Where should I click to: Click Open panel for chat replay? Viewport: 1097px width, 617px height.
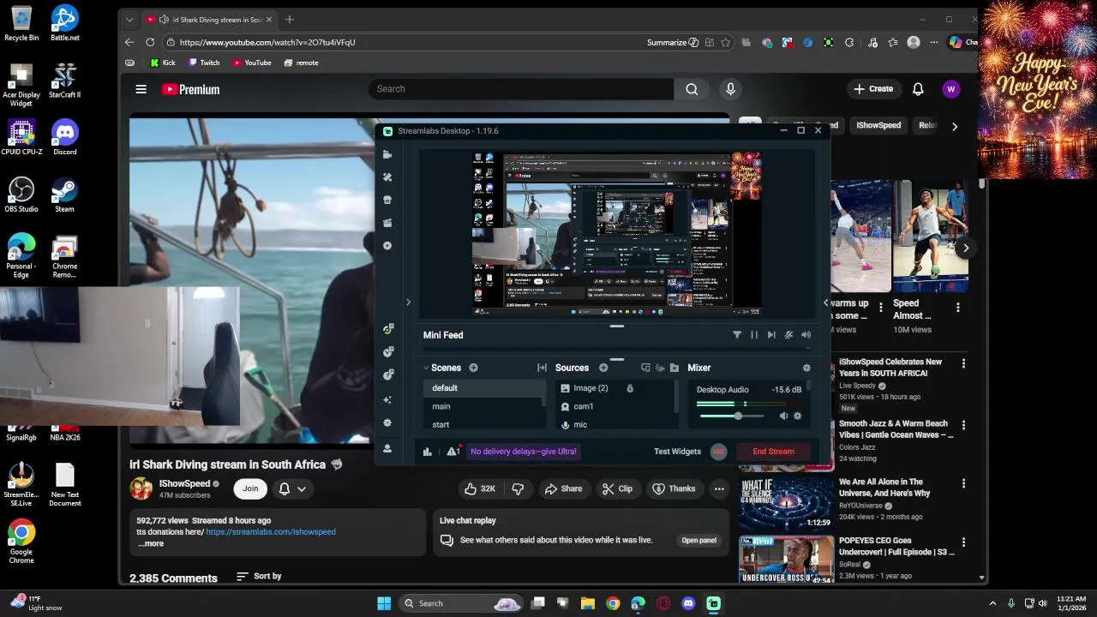tap(698, 541)
